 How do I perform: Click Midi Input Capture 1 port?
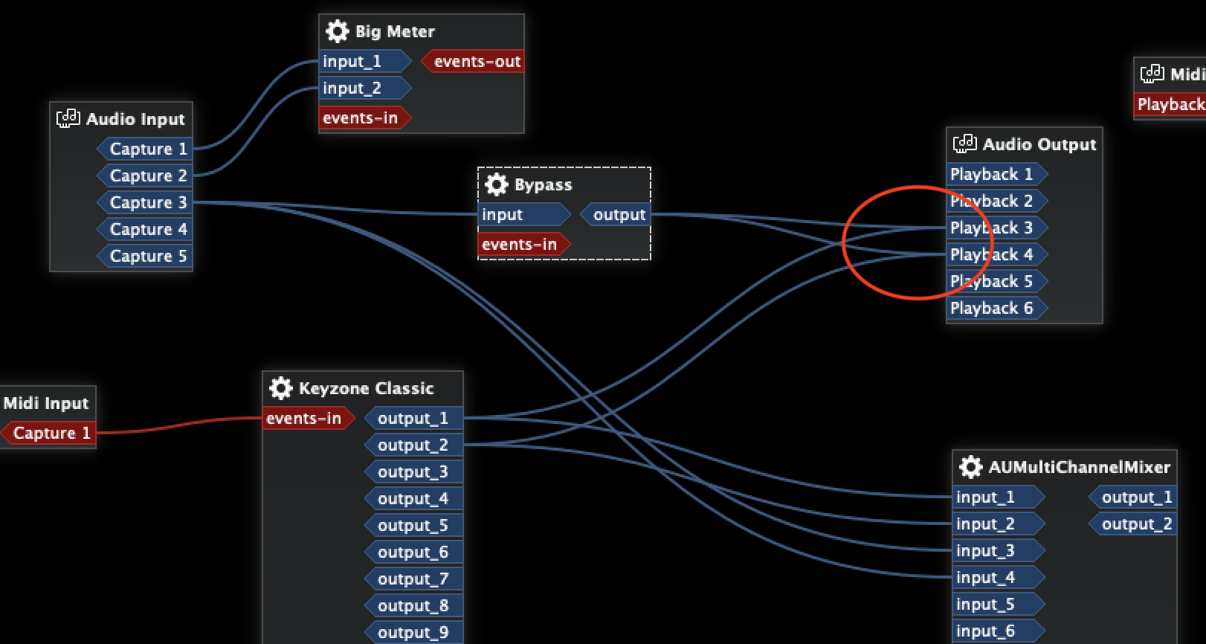click(x=48, y=433)
